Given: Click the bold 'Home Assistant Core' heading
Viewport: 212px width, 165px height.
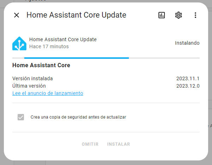Looking at the screenshot, I should coord(41,65).
